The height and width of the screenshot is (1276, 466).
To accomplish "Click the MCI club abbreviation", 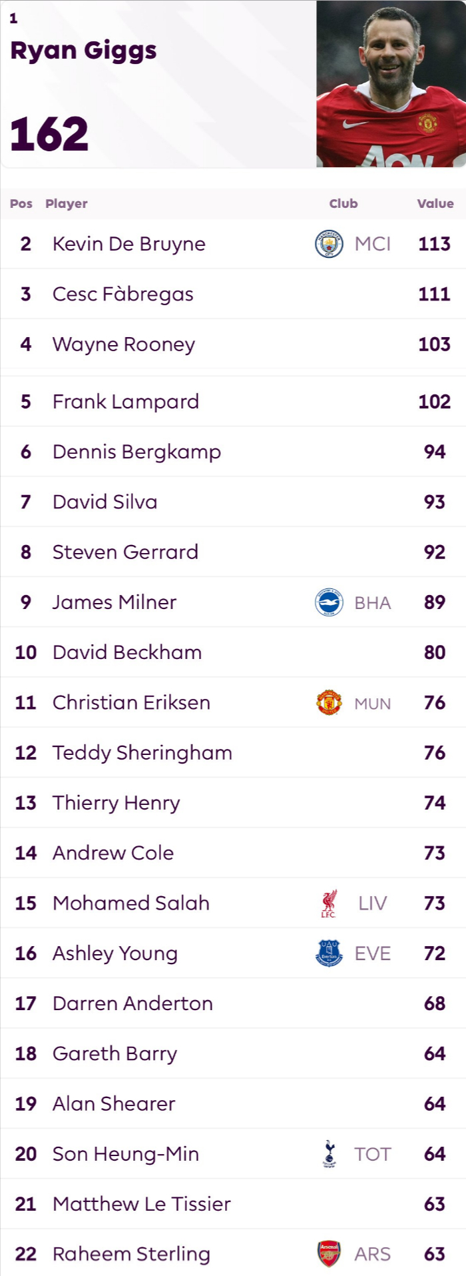I will point(373,244).
